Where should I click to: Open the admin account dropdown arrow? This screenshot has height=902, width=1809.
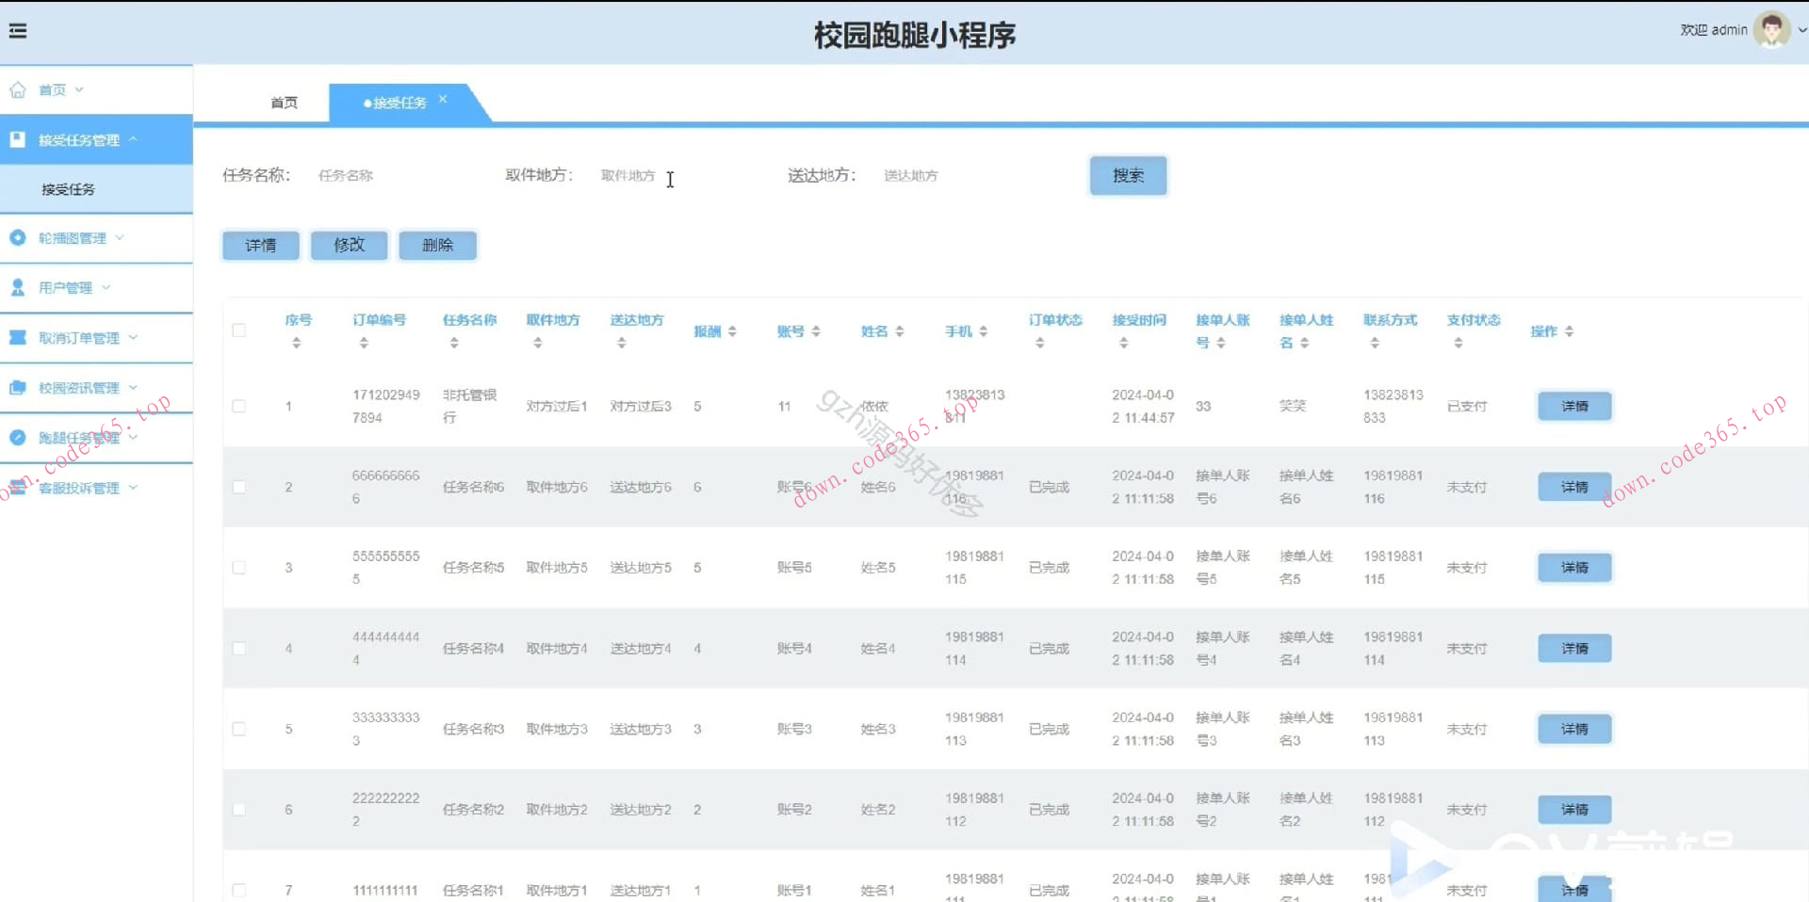click(1801, 29)
